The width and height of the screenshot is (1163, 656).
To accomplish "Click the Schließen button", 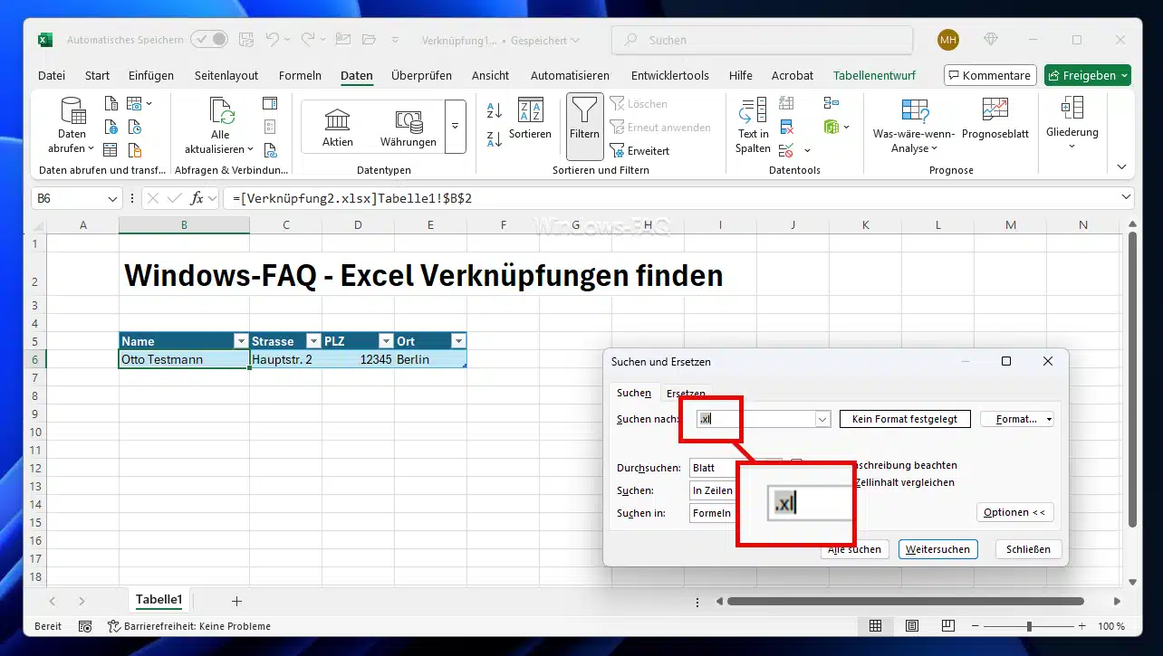I will click(1028, 549).
